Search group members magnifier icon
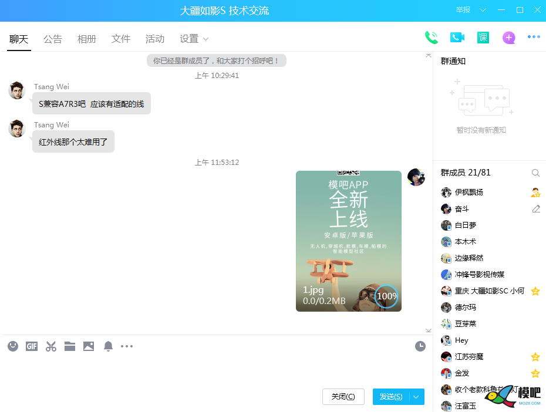 pyautogui.click(x=535, y=173)
